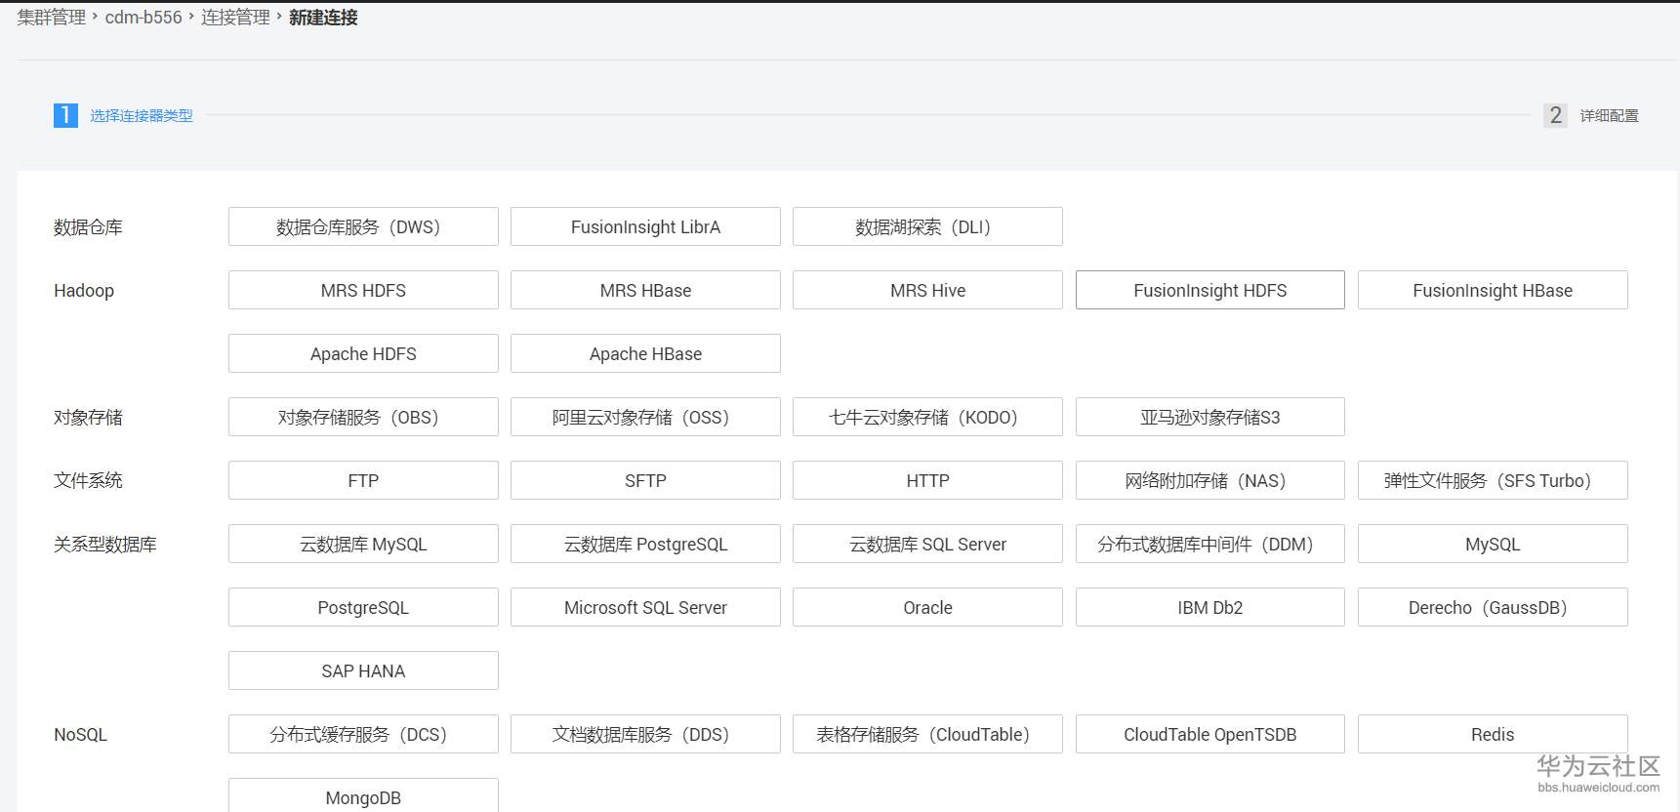1680x812 pixels.
Task: Choose Microsoft SQL Server connector
Action: (x=645, y=607)
